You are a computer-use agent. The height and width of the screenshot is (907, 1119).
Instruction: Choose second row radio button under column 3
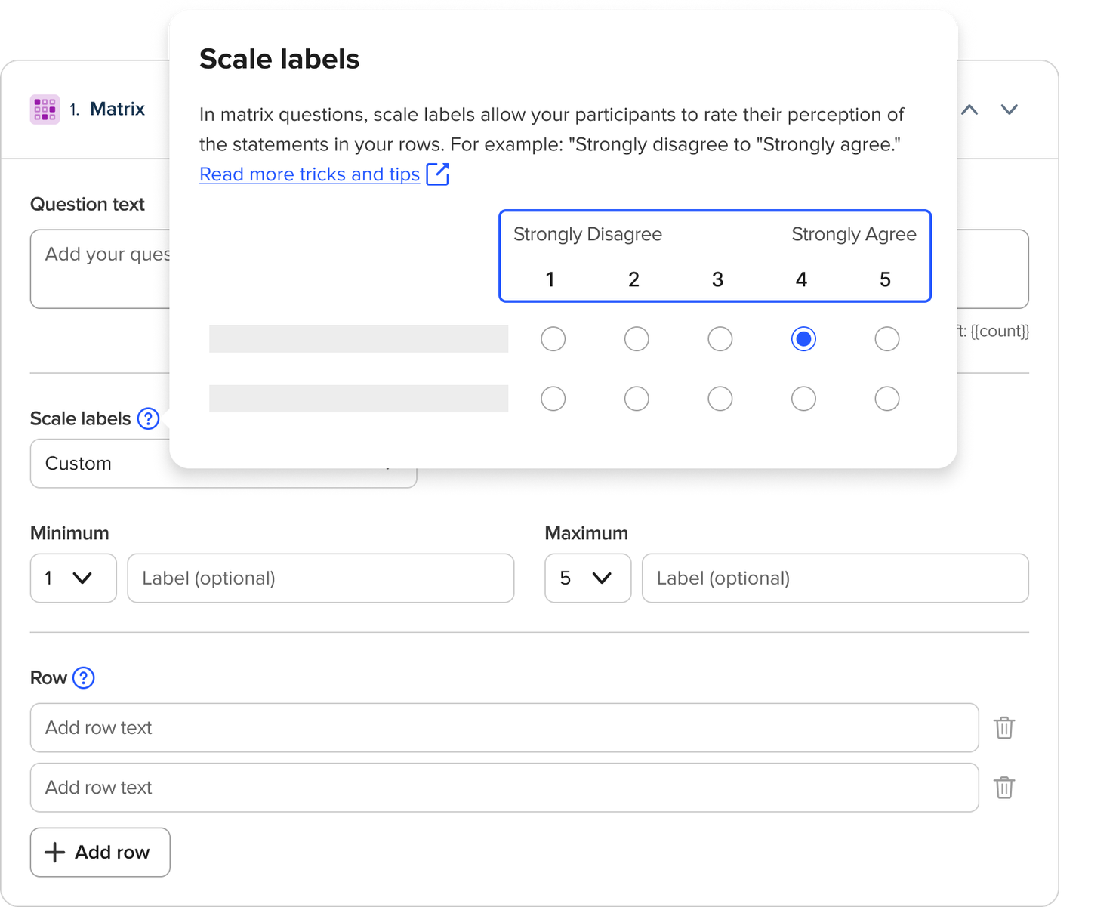[720, 399]
